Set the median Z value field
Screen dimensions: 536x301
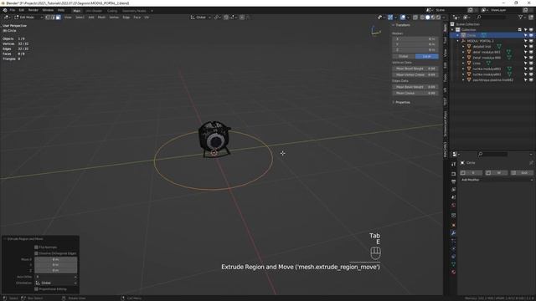415,50
